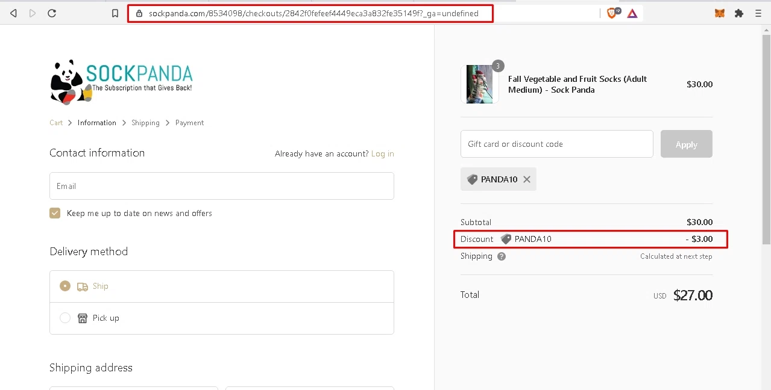Viewport: 771px width, 390px height.
Task: Click the Subtotal $30.00 value
Action: [699, 222]
